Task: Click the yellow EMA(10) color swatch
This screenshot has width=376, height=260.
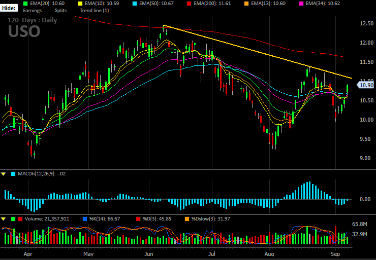Action: tap(80, 4)
